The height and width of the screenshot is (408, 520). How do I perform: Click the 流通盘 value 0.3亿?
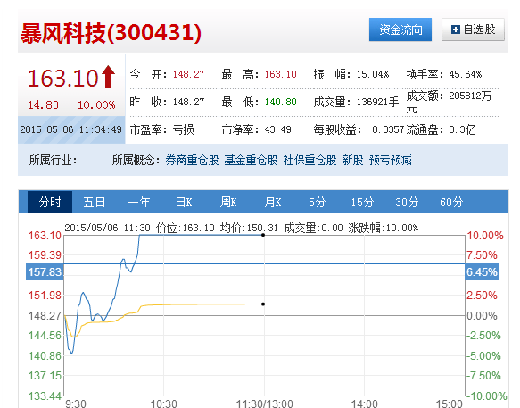coord(462,129)
